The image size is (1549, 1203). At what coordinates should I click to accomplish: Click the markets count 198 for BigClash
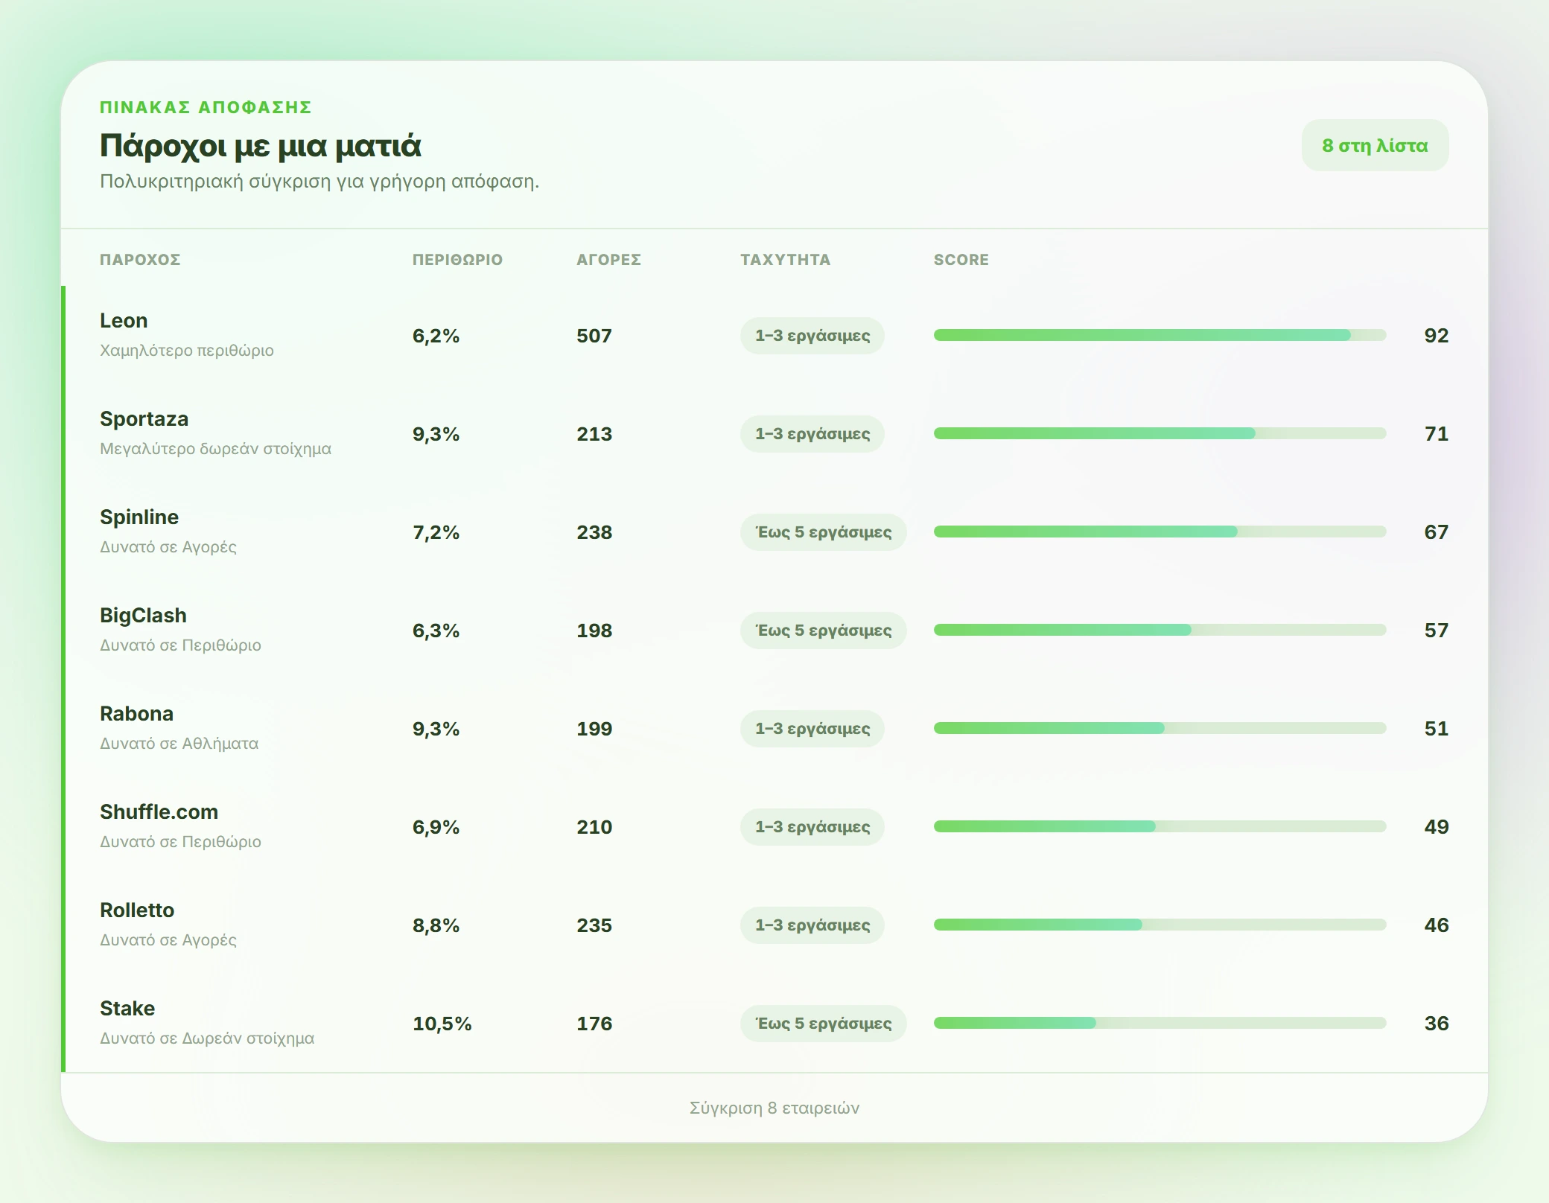pyautogui.click(x=594, y=631)
